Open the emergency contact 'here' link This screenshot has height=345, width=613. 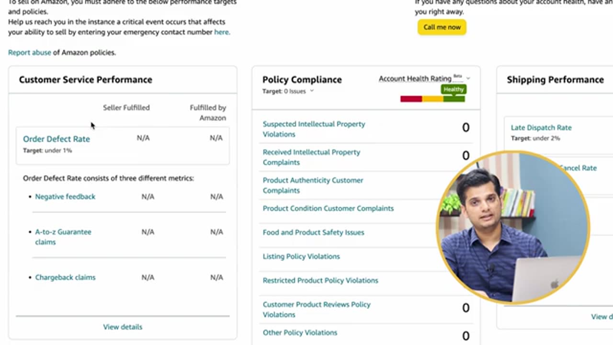(221, 32)
